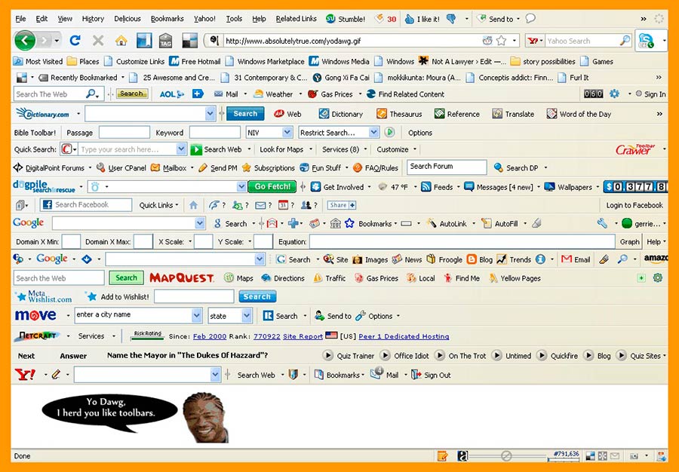679x472 pixels.
Task: Open MapQuest Traffic icon
Action: (316, 278)
